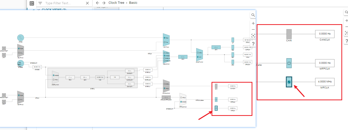This screenshot has width=348, height=130.
Task: Open the CLK1DIV divider dropdown
Action: coord(129,84)
